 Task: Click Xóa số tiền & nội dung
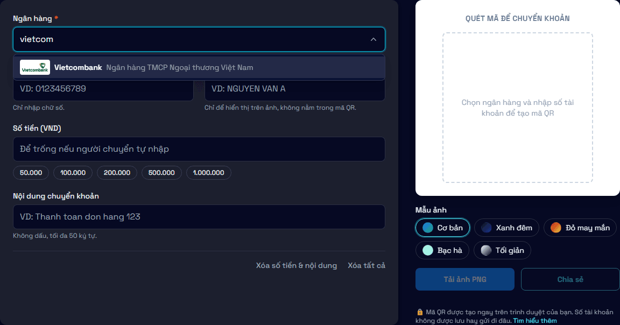tap(297, 265)
